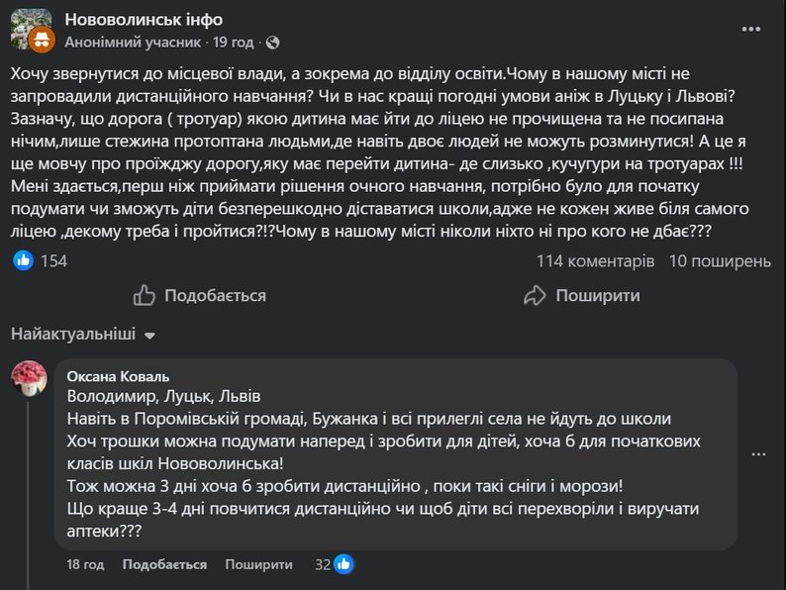Click the blue like reaction icon on post
786x590 pixels.
(x=24, y=260)
